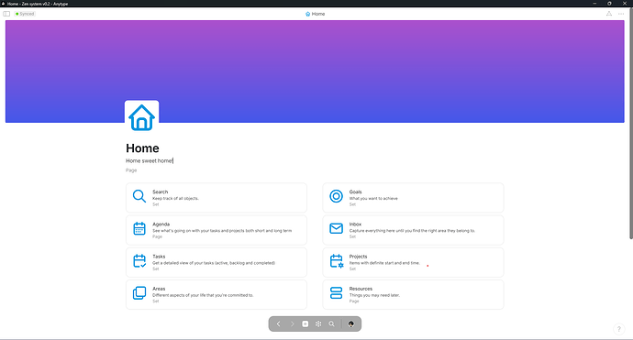The height and width of the screenshot is (340, 633).
Task: Restore down the Anytype window
Action: [x=609, y=4]
